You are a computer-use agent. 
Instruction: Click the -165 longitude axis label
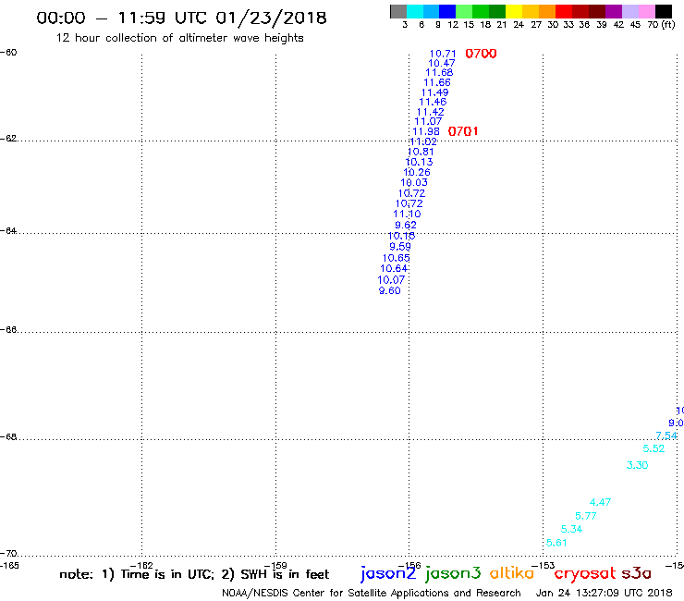(9, 566)
